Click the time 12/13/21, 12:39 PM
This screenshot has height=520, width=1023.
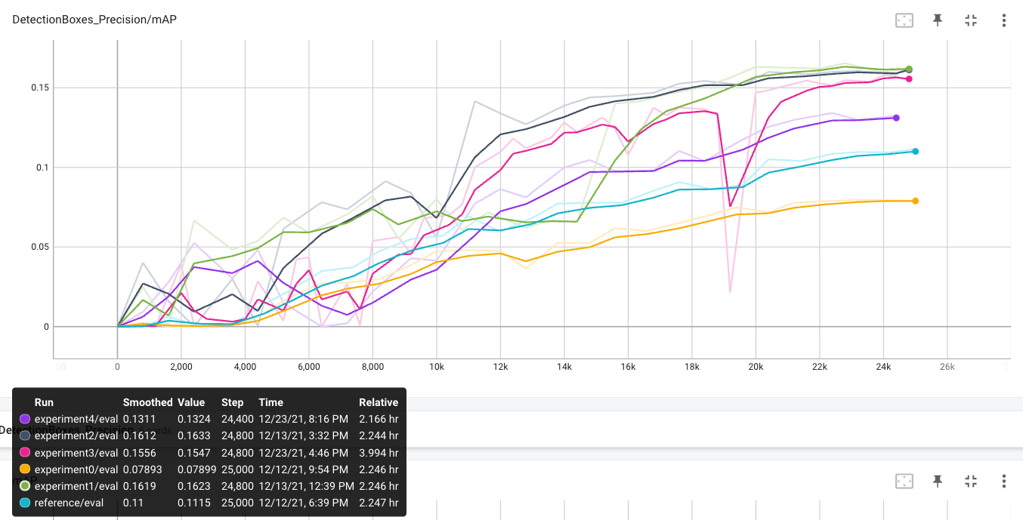tap(307, 486)
